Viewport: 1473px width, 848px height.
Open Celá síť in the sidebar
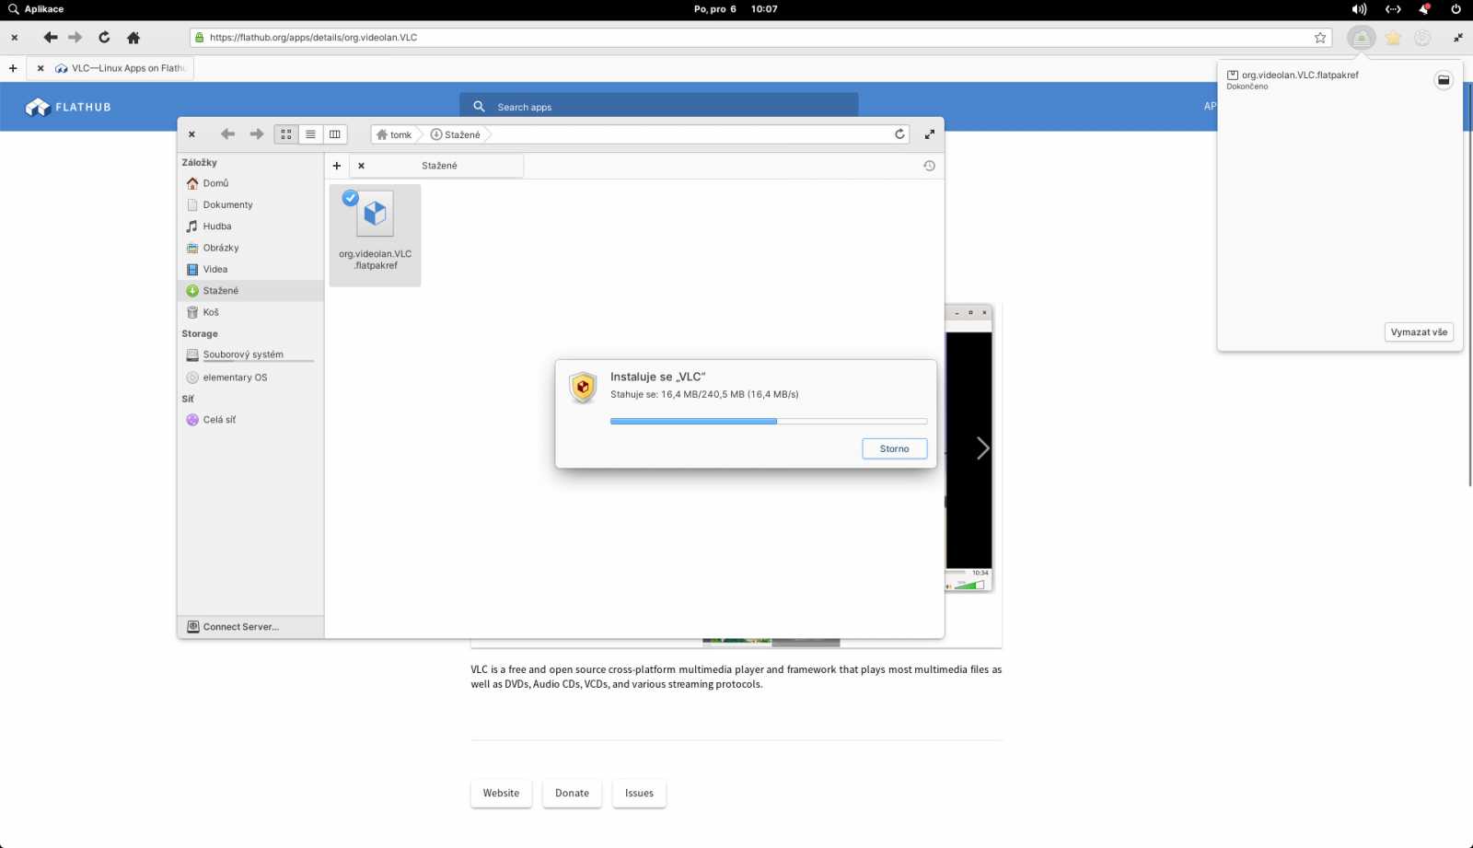pyautogui.click(x=250, y=420)
